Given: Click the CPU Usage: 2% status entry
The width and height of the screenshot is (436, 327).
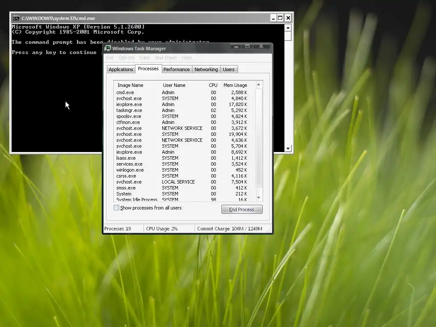Looking at the screenshot, I should pos(169,229).
